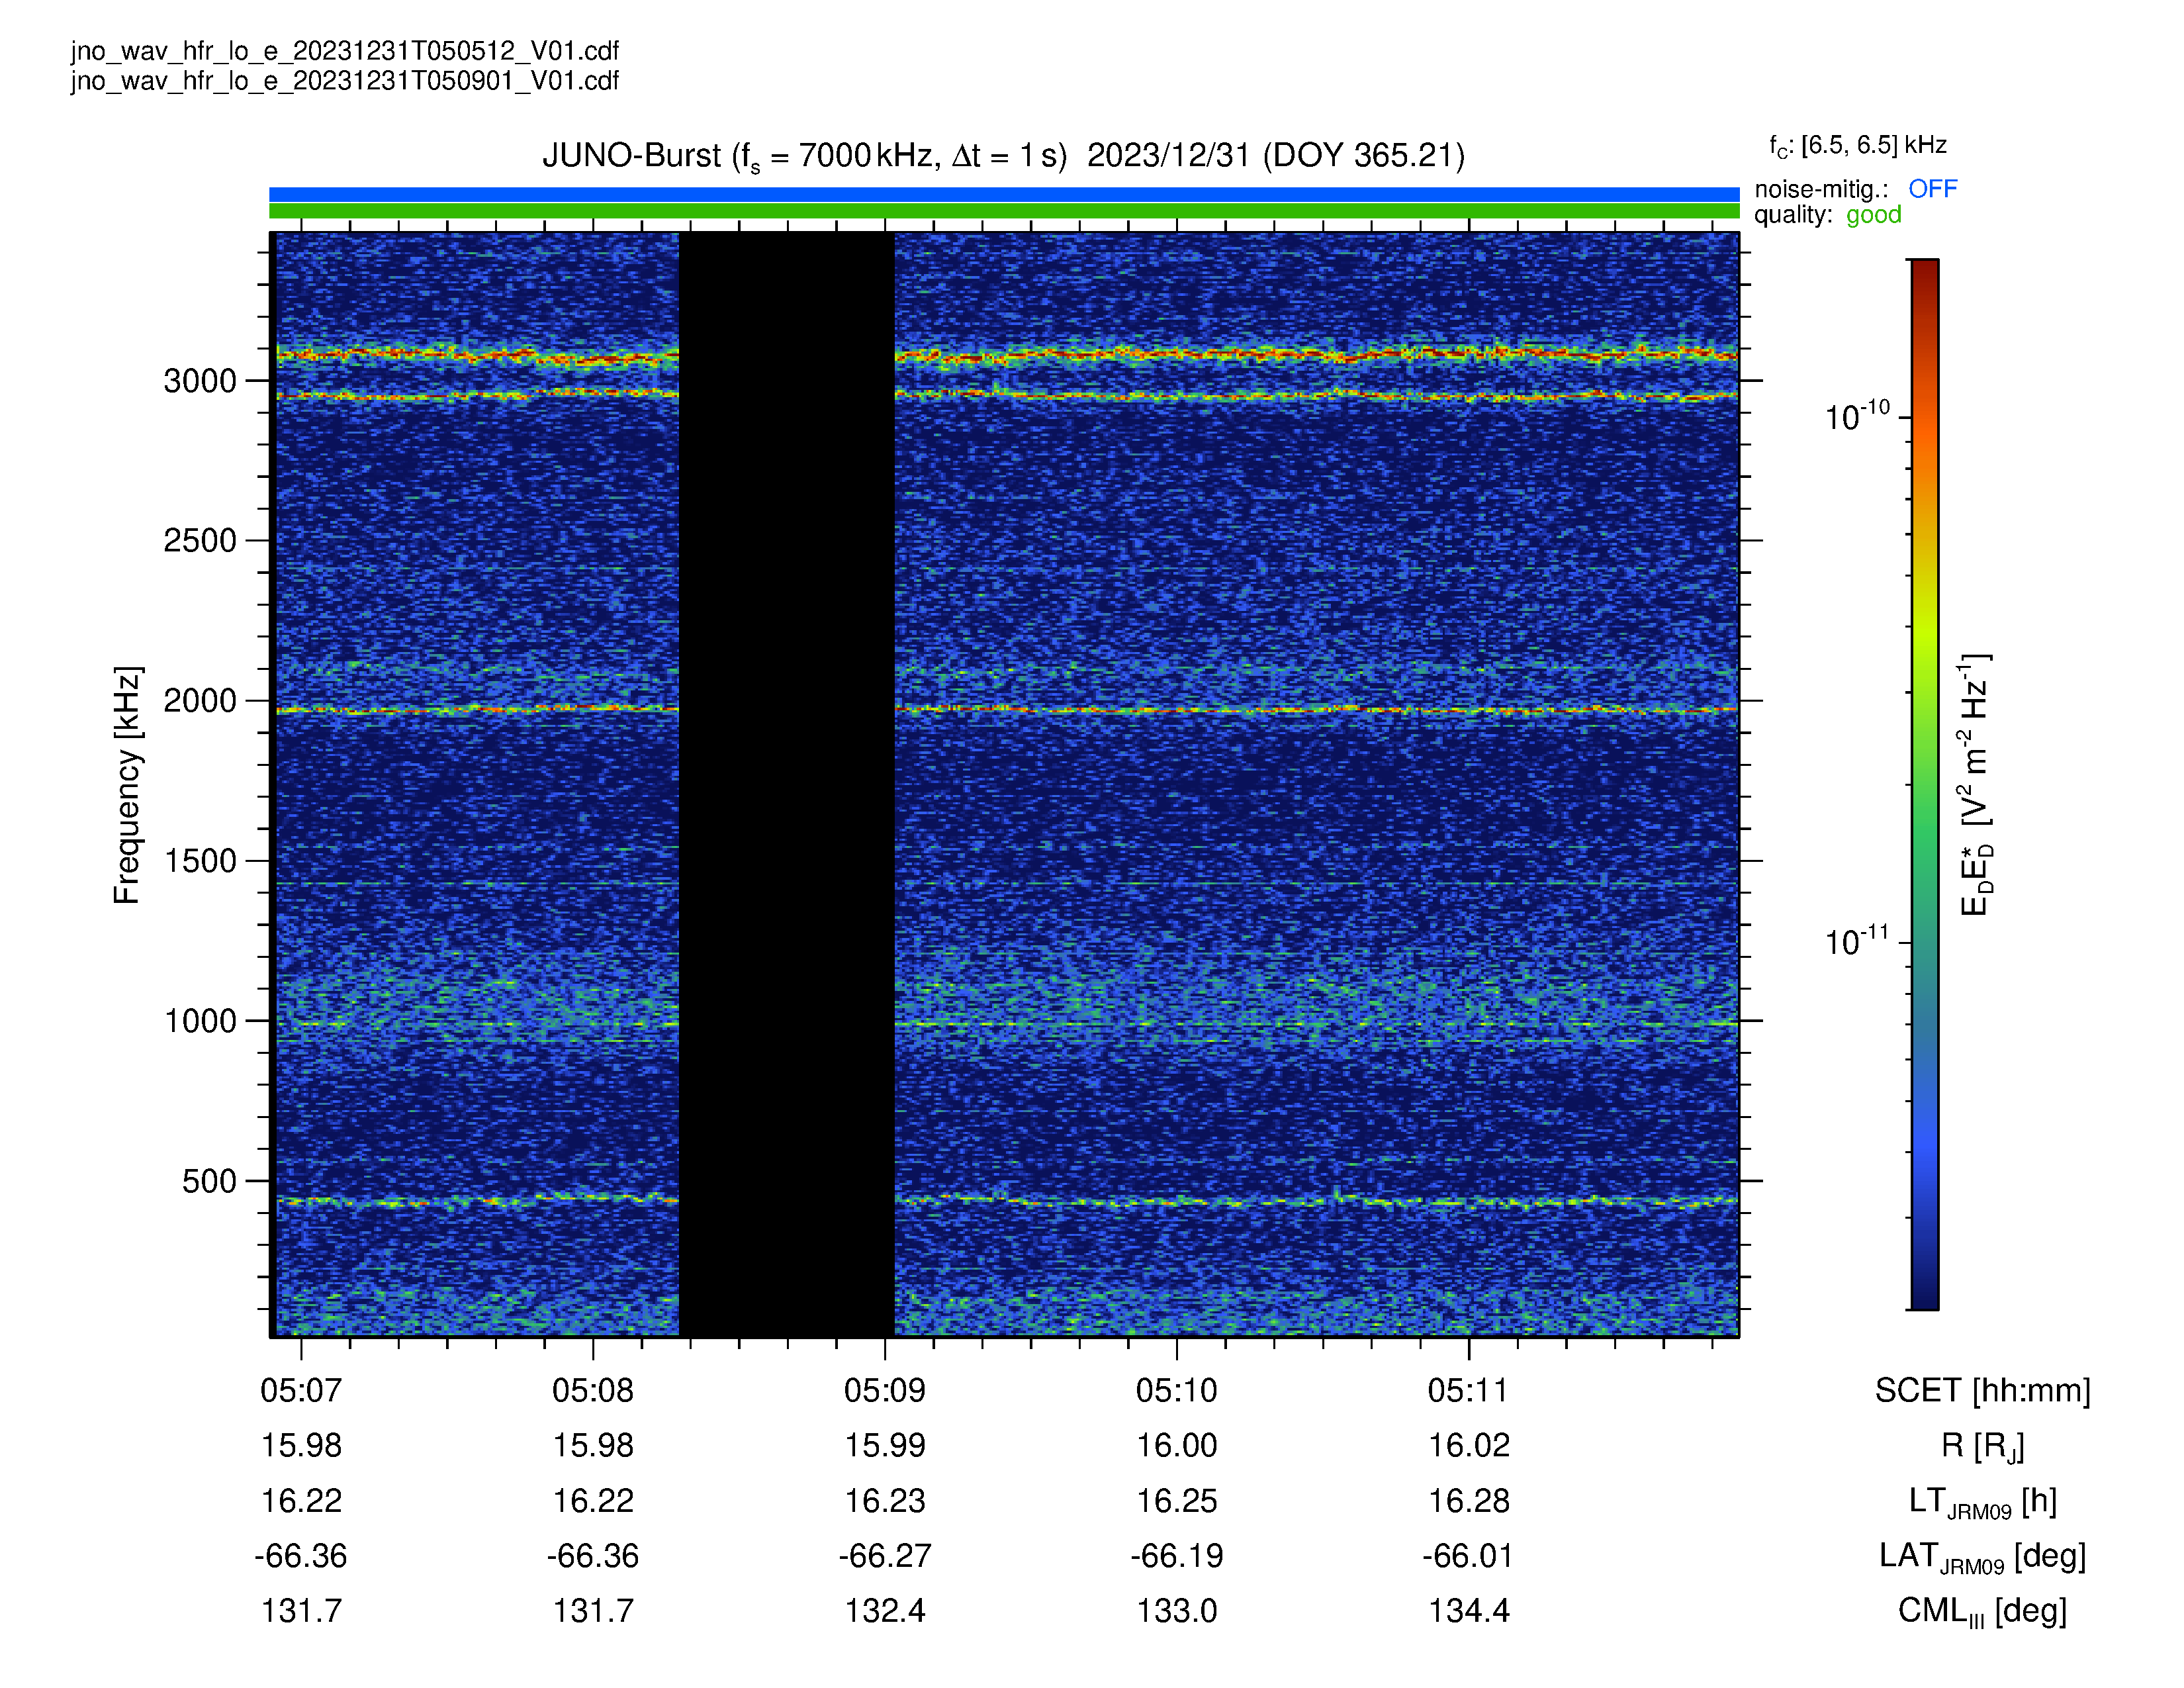Click the 05:11 time axis label
The image size is (2184, 1688).
tap(1468, 1390)
